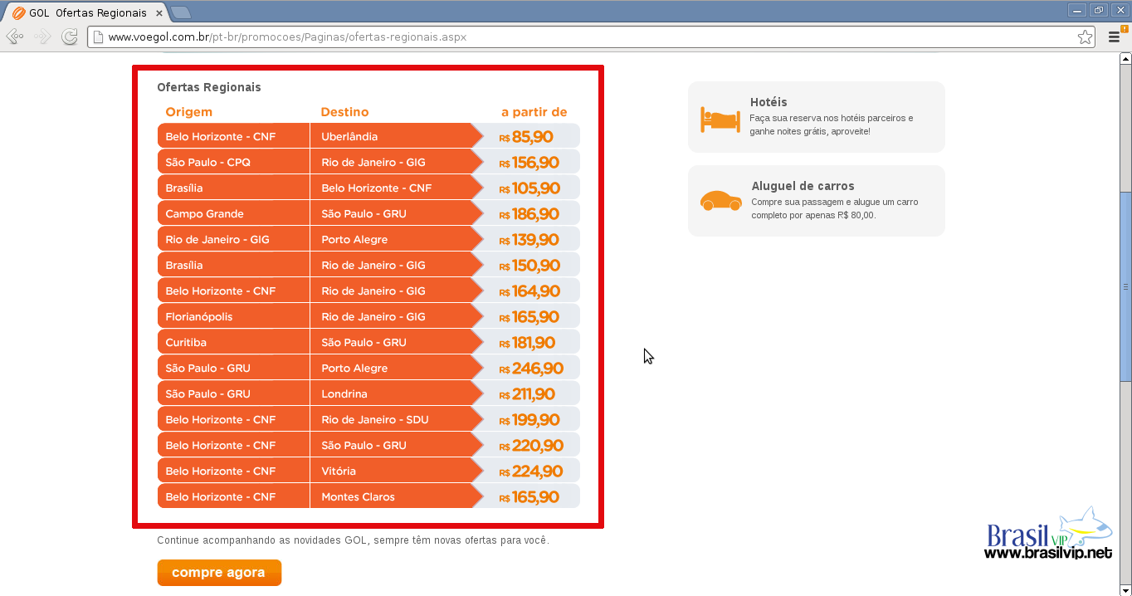Click the a partir de column header
The height and width of the screenshot is (596, 1132).
(x=534, y=112)
